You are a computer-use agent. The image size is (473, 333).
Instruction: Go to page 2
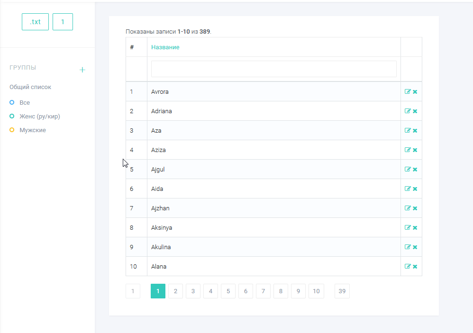[175, 291]
